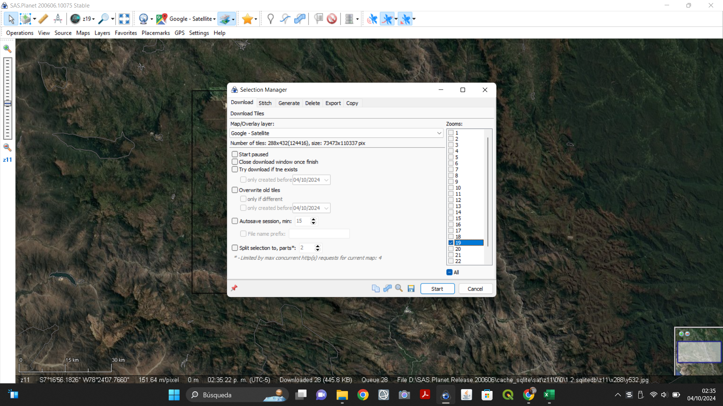Cancel the Selection Manager dialog
This screenshot has width=723, height=406.
coord(475,289)
